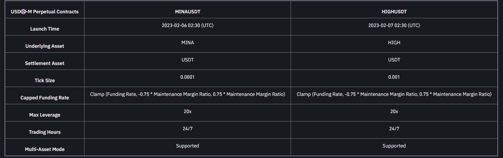This screenshot has height=158, width=503.
Task: Click the MINA underlying asset value
Action: [188, 42]
